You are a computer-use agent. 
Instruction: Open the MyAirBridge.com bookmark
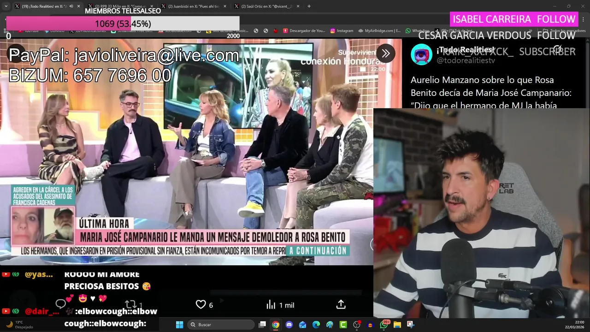point(379,31)
